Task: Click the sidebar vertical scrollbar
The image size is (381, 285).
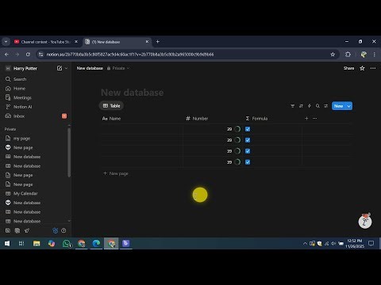Action: tap(69, 152)
